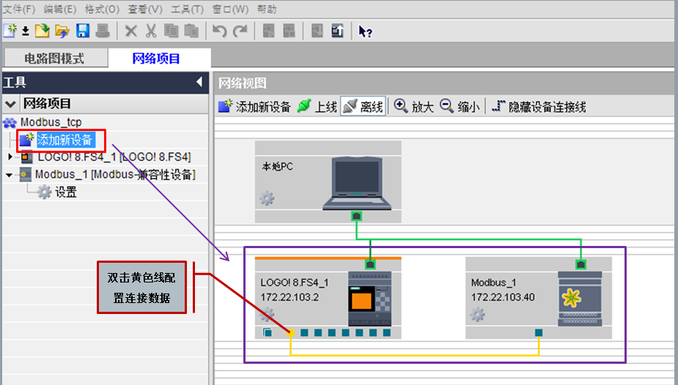Image resolution: width=678 pixels, height=385 pixels.
Task: Click the upload arrow toolbar icon
Action: (337, 31)
